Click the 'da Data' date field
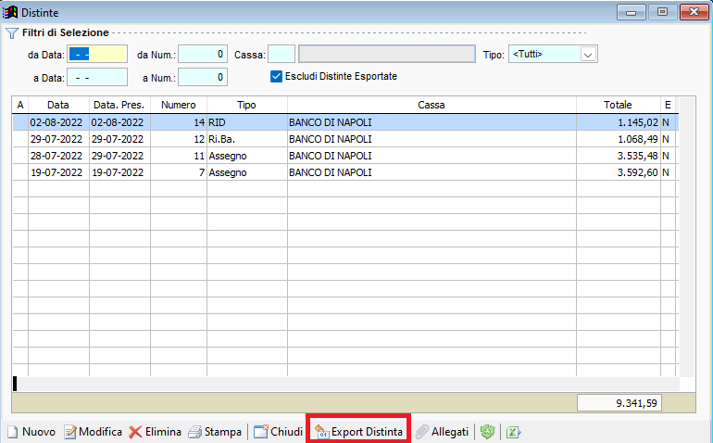 [x=97, y=55]
